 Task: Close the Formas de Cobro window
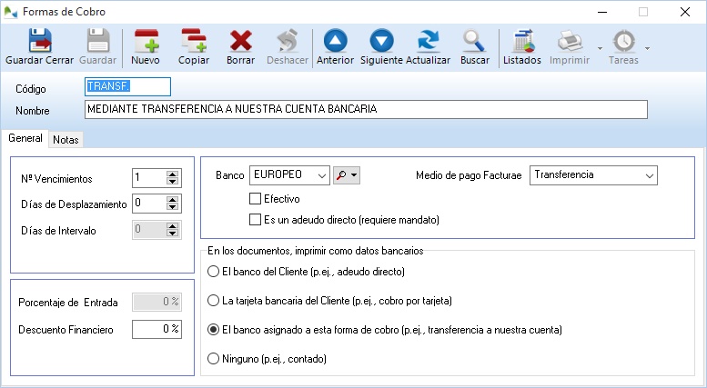[685, 12]
